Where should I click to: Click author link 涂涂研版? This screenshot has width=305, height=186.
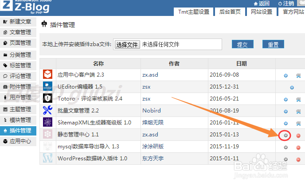pos(153,146)
